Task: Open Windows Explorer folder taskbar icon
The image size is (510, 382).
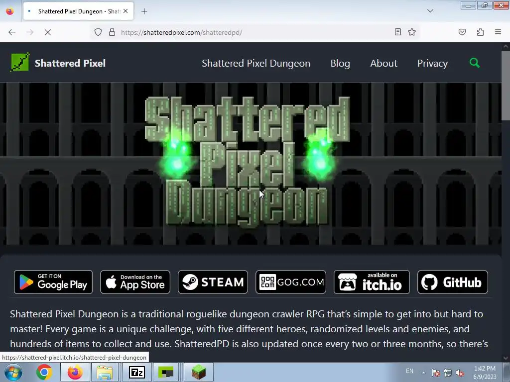Action: 105,372
